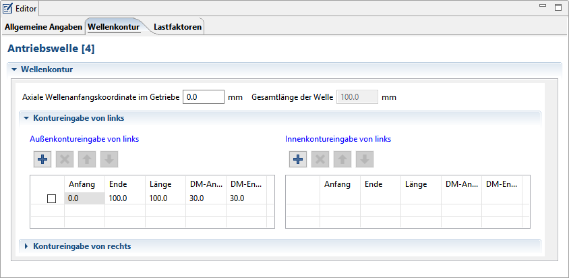Move outer contour row down

pyautogui.click(x=109, y=159)
